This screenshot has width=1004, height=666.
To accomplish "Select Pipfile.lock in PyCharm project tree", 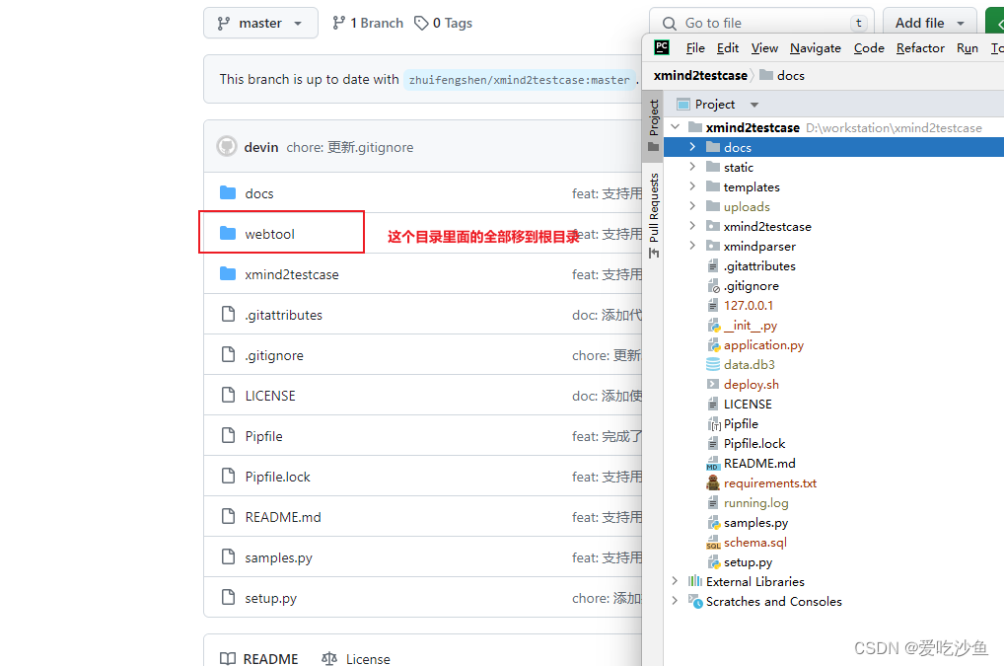I will 754,444.
